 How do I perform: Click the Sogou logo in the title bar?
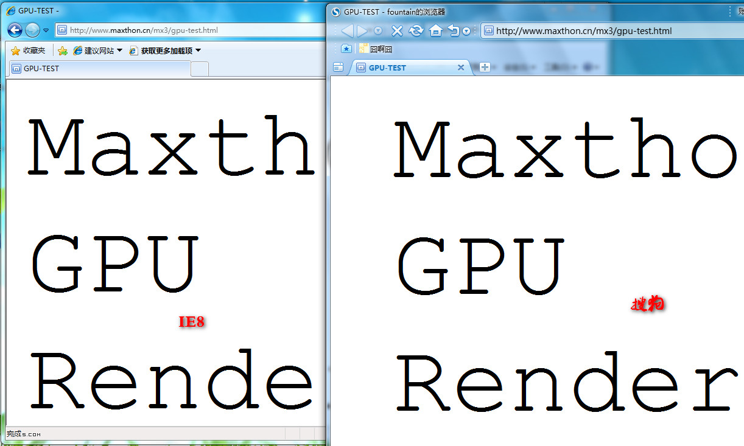coord(335,12)
